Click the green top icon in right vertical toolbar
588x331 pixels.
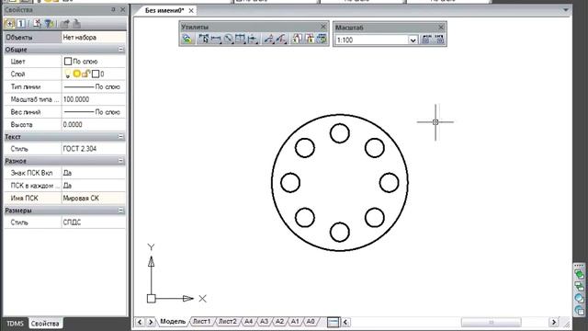click(x=579, y=274)
